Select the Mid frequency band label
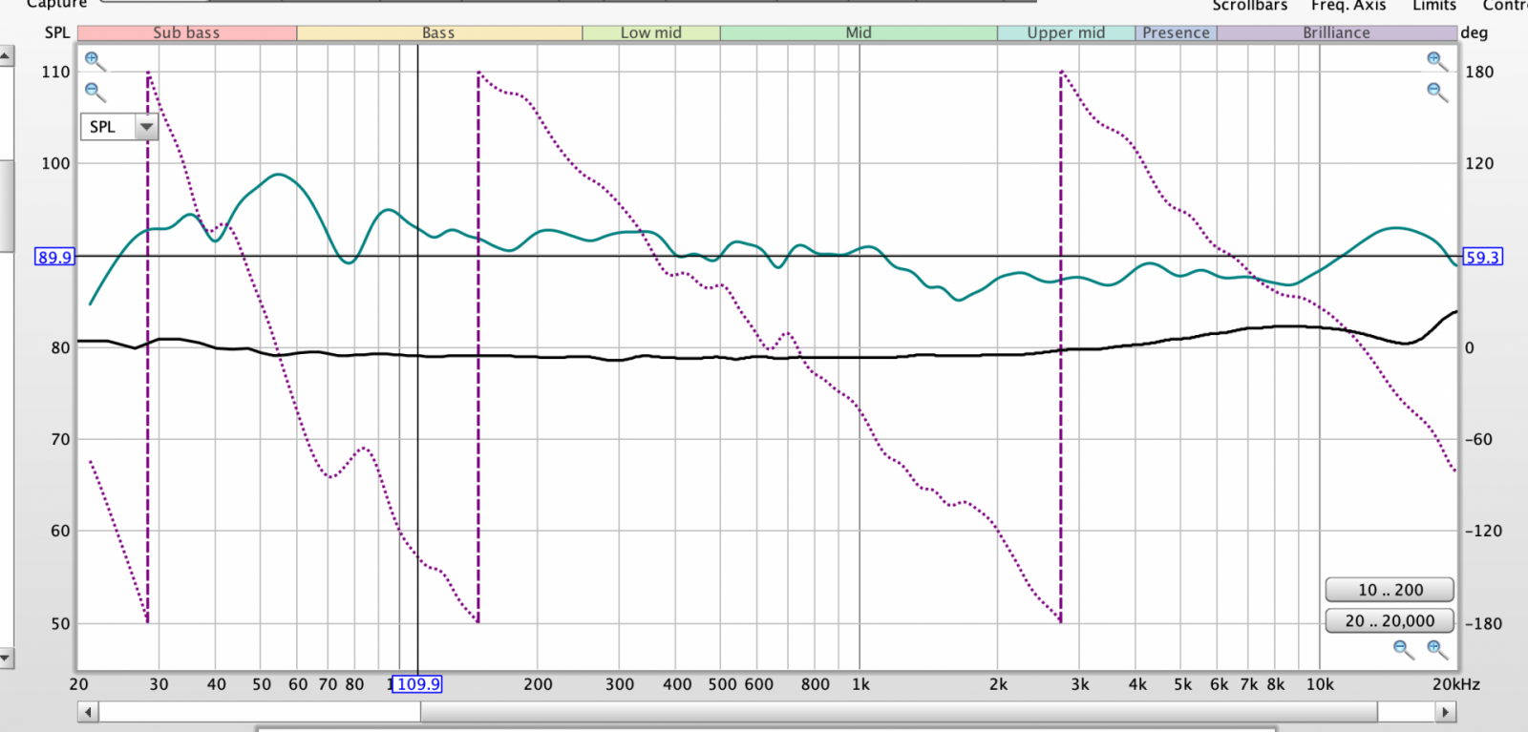The height and width of the screenshot is (732, 1528). pos(858,32)
